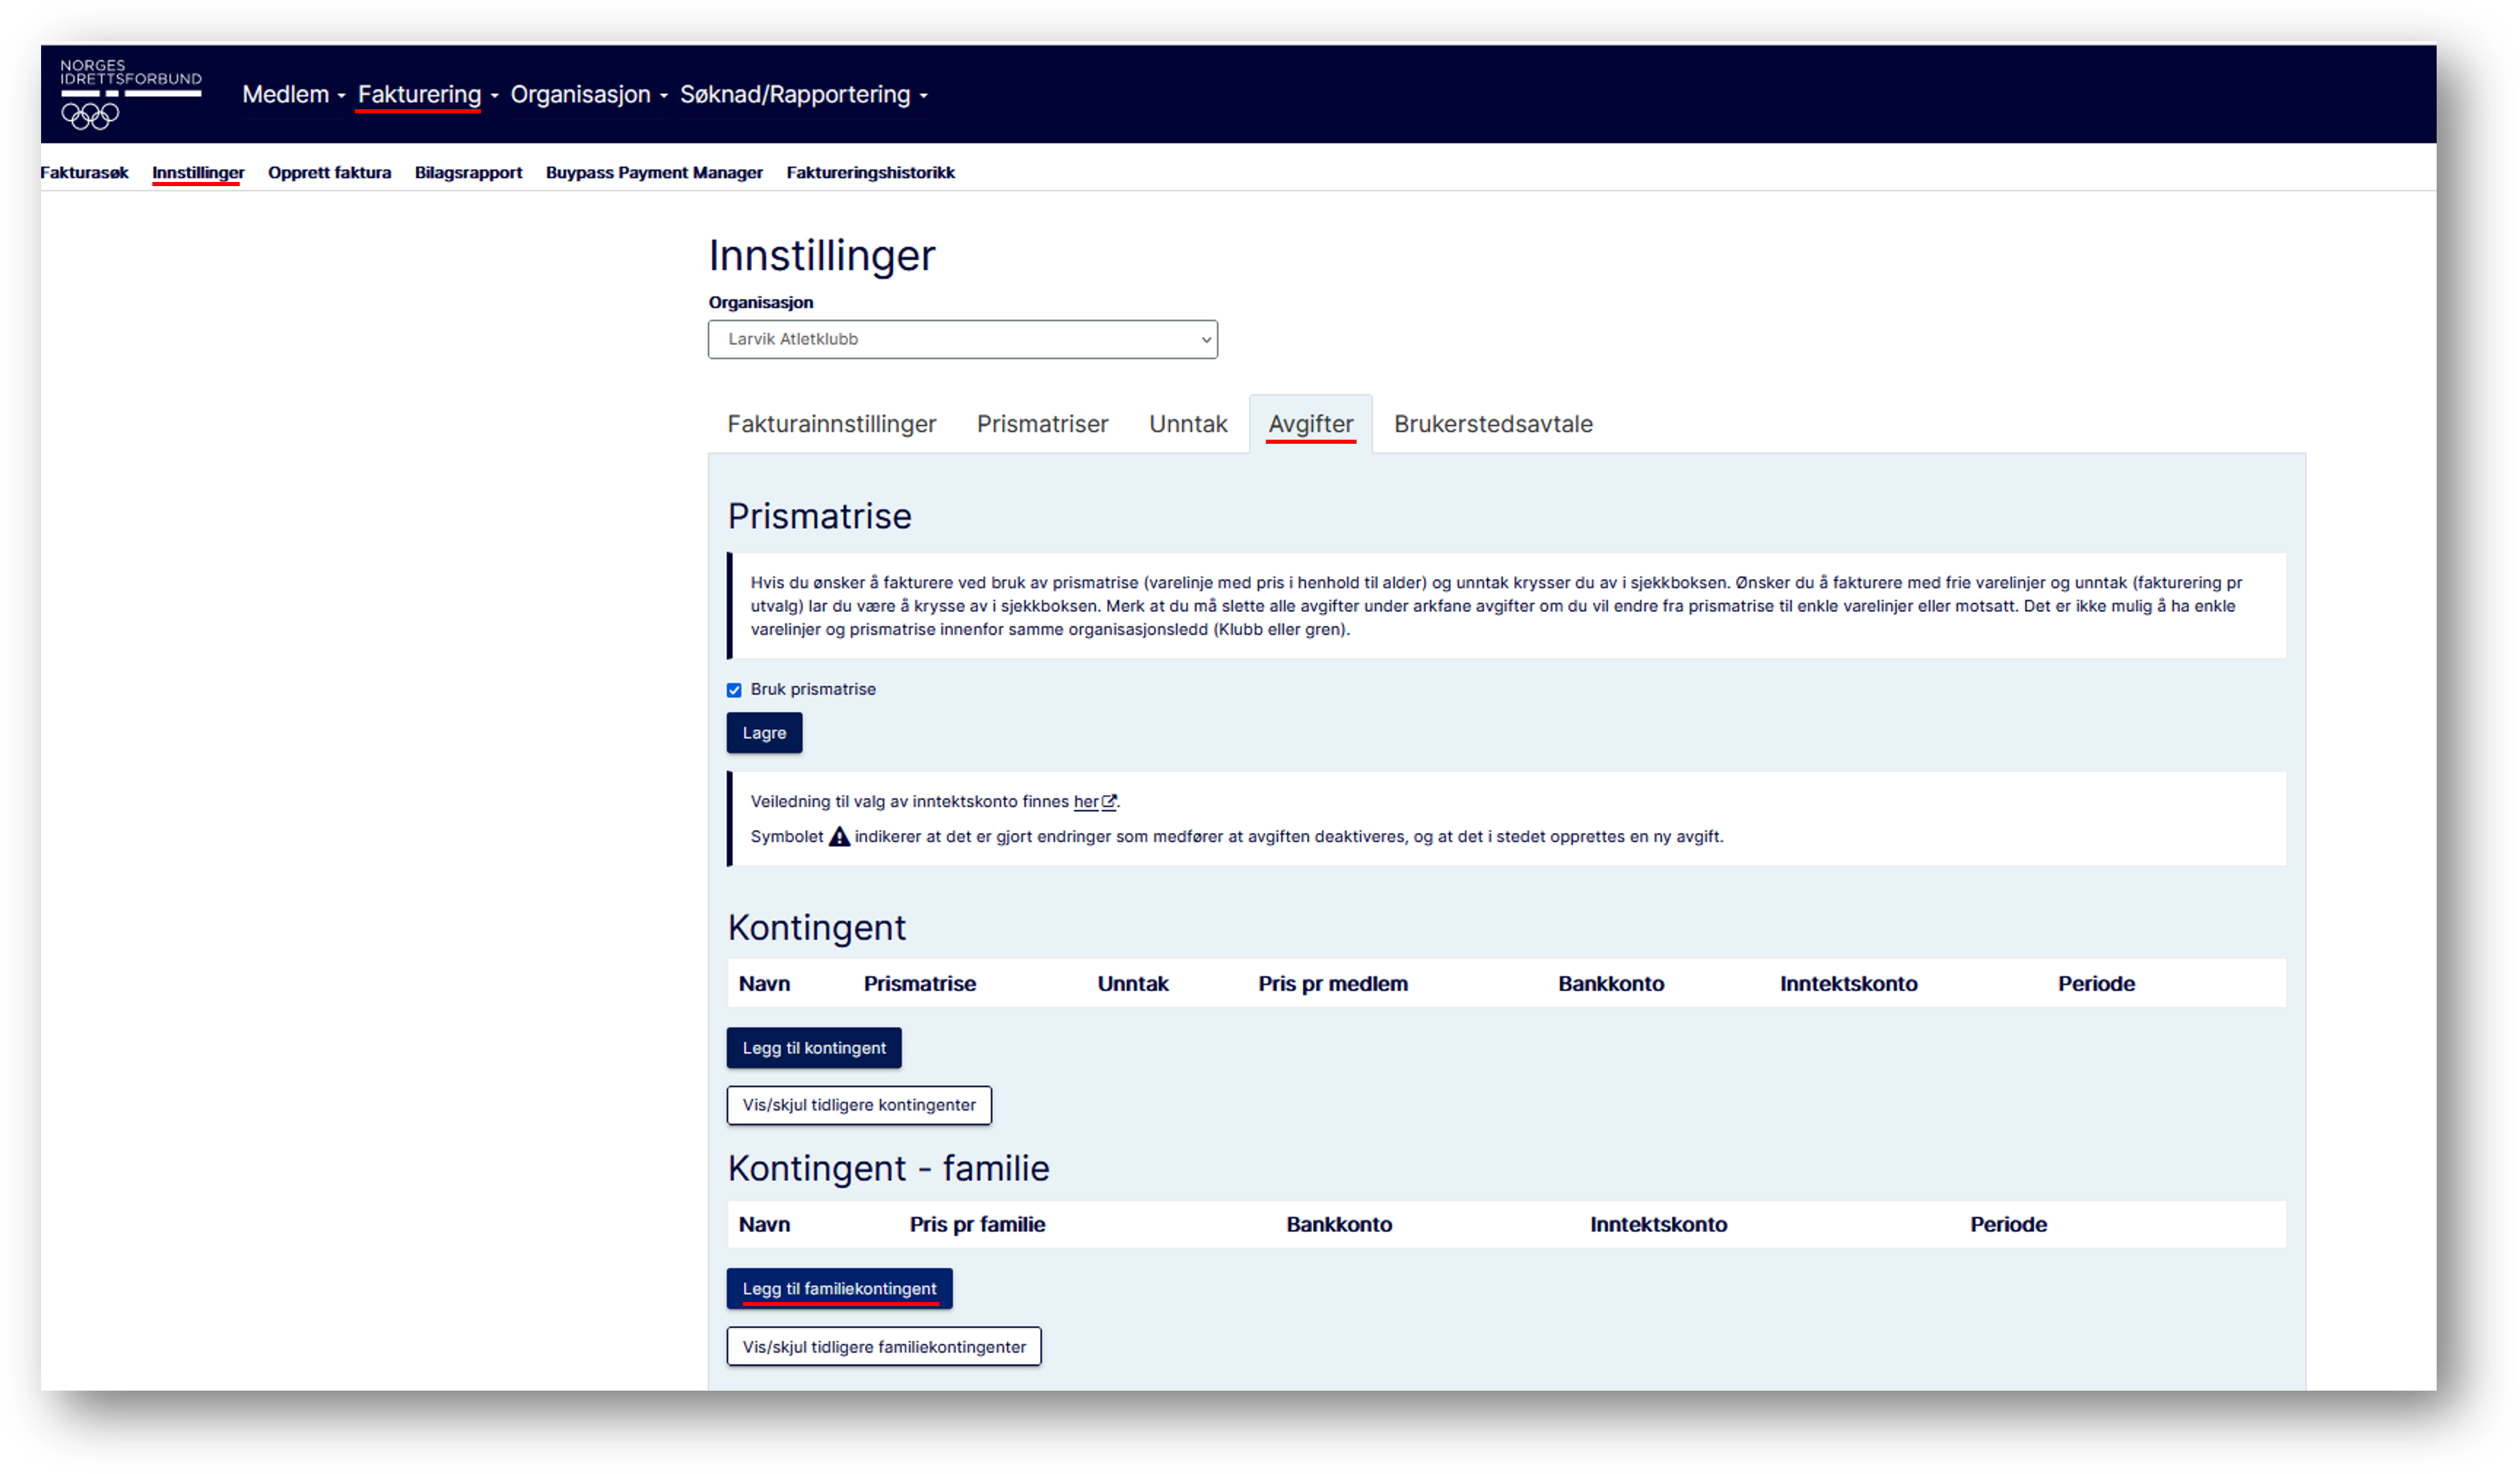Open the Organisasjon dropdown showing Larvik Atletklubb
The width and height of the screenshot is (2520, 1474).
click(962, 339)
